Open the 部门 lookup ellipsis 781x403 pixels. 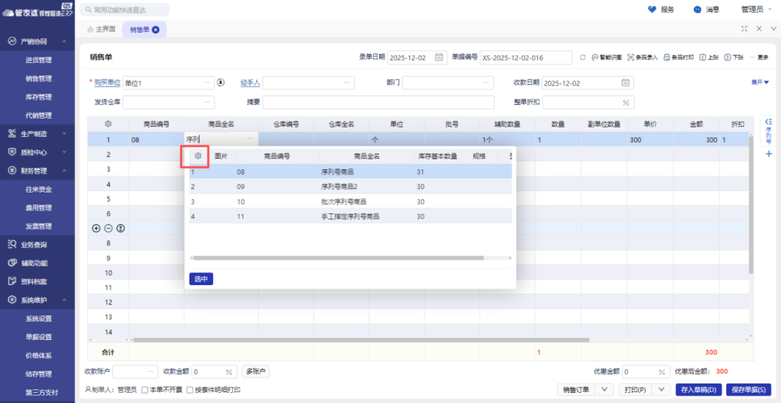click(486, 82)
